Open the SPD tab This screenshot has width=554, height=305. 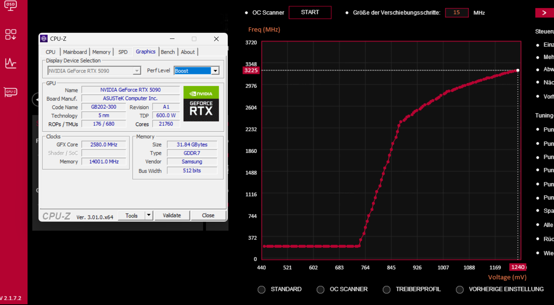point(123,52)
